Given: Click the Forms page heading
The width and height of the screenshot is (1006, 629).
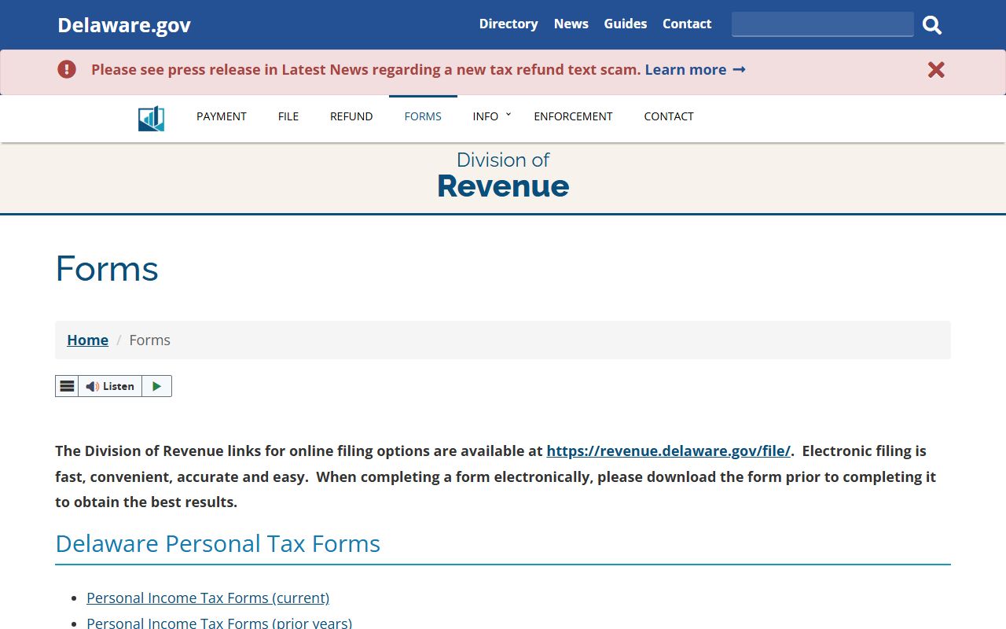Looking at the screenshot, I should [x=107, y=269].
